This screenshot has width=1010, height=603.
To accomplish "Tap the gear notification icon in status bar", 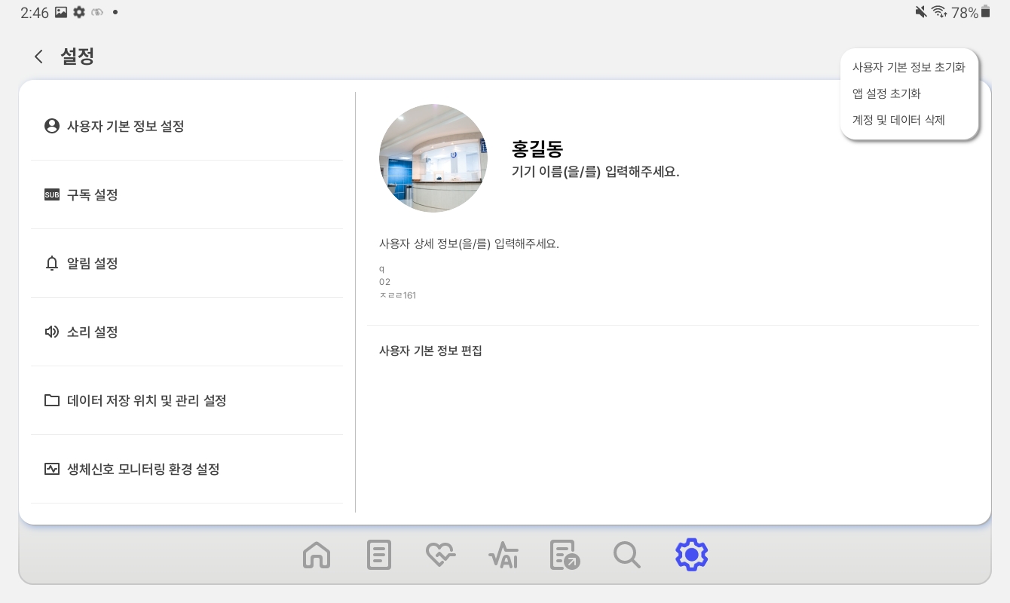I will [x=78, y=12].
